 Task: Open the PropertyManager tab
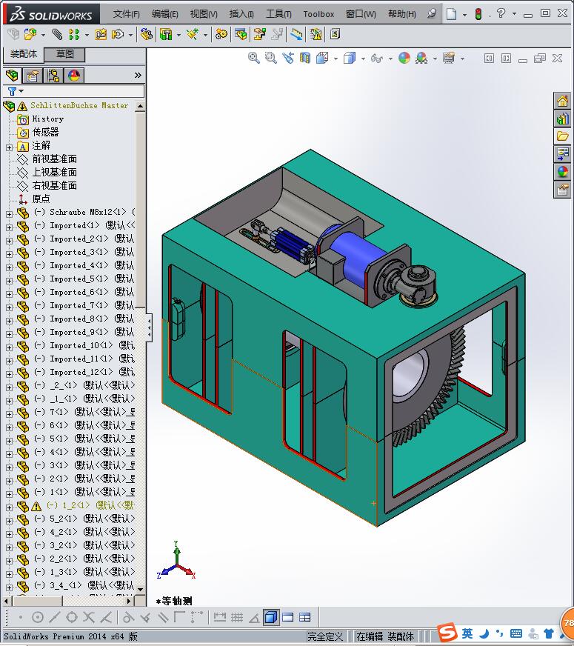point(32,76)
